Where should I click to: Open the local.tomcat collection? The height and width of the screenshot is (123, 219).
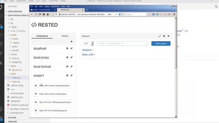42,67
